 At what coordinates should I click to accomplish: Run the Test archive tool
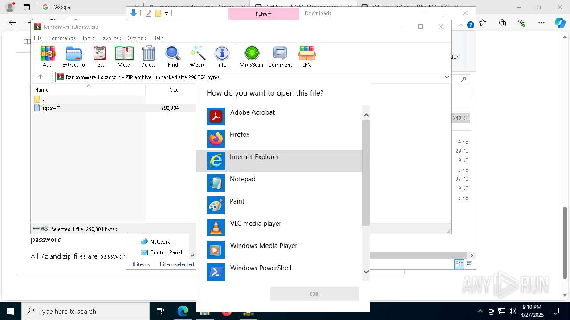click(x=100, y=56)
